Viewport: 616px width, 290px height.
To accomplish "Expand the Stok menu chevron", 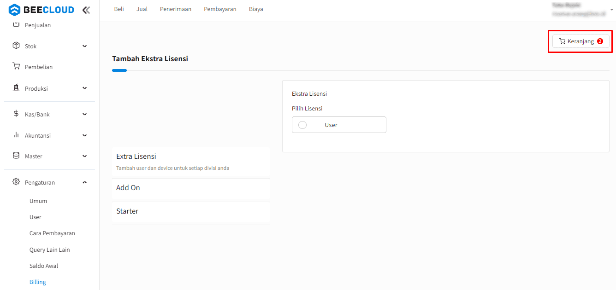I will (x=84, y=46).
